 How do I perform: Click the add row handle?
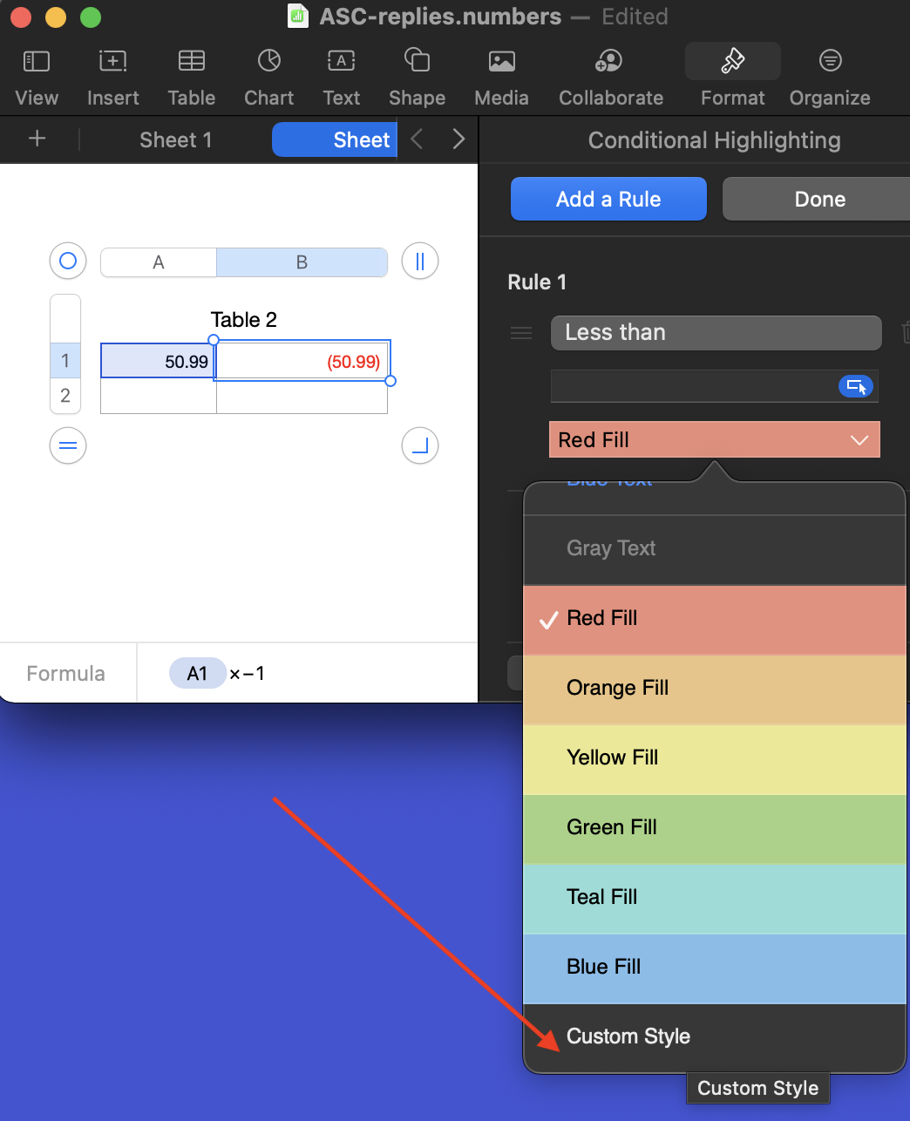[x=68, y=445]
